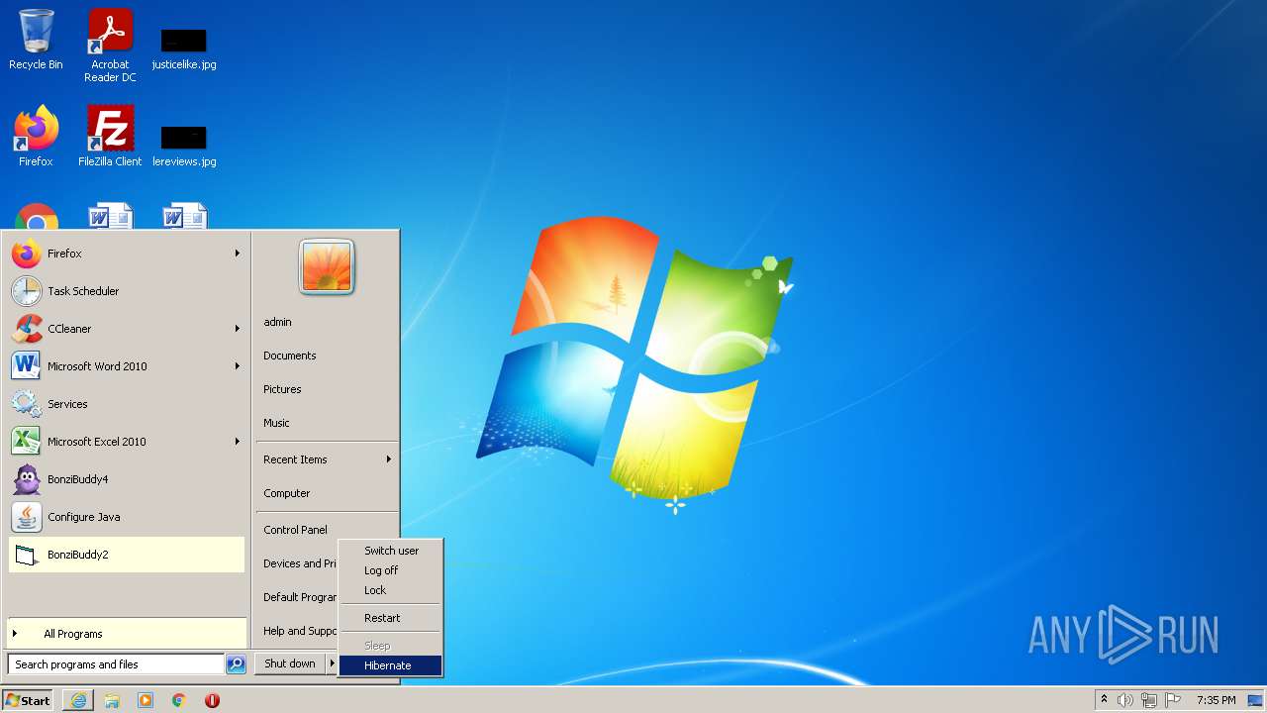
Task: Click the 7:35 PM clock
Action: pos(1216,700)
